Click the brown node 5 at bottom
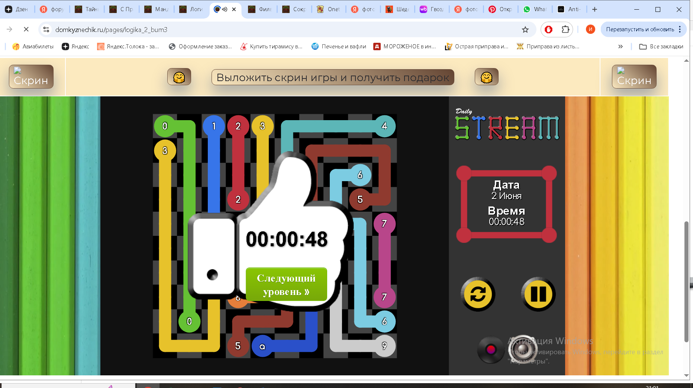The height and width of the screenshot is (388, 693). [x=238, y=346]
